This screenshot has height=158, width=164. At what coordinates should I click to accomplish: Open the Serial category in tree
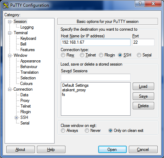pyautogui.click(x=25, y=123)
